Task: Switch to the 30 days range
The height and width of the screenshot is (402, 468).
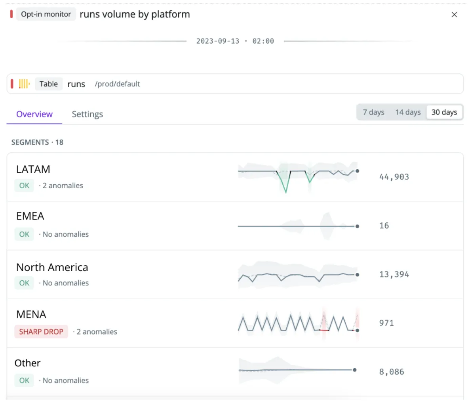Action: pyautogui.click(x=444, y=112)
